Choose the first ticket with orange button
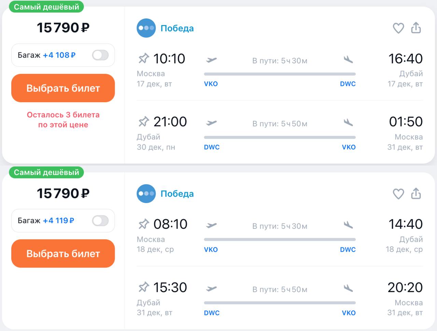Image resolution: width=437 pixels, height=331 pixels. [63, 88]
